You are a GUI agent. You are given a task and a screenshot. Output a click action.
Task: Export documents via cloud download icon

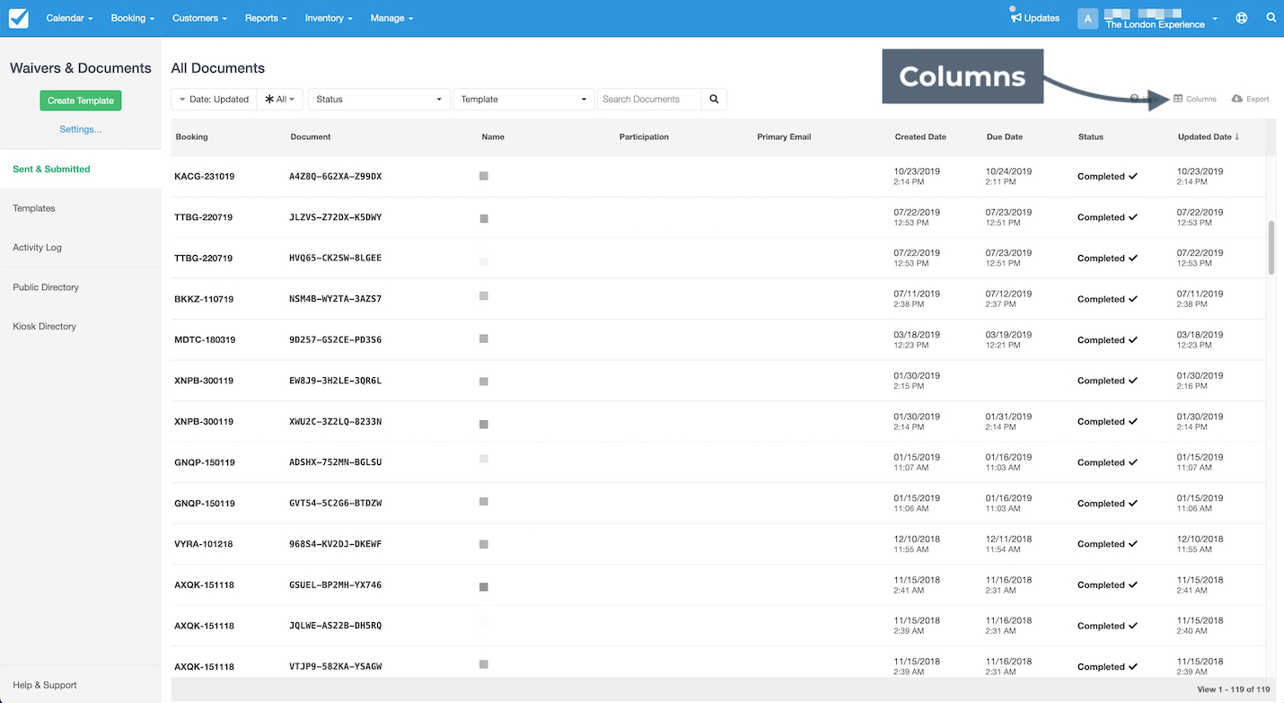coord(1251,99)
